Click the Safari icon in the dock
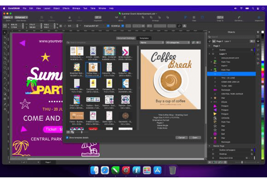Screen dimensions: 267x183 click(x=105, y=171)
